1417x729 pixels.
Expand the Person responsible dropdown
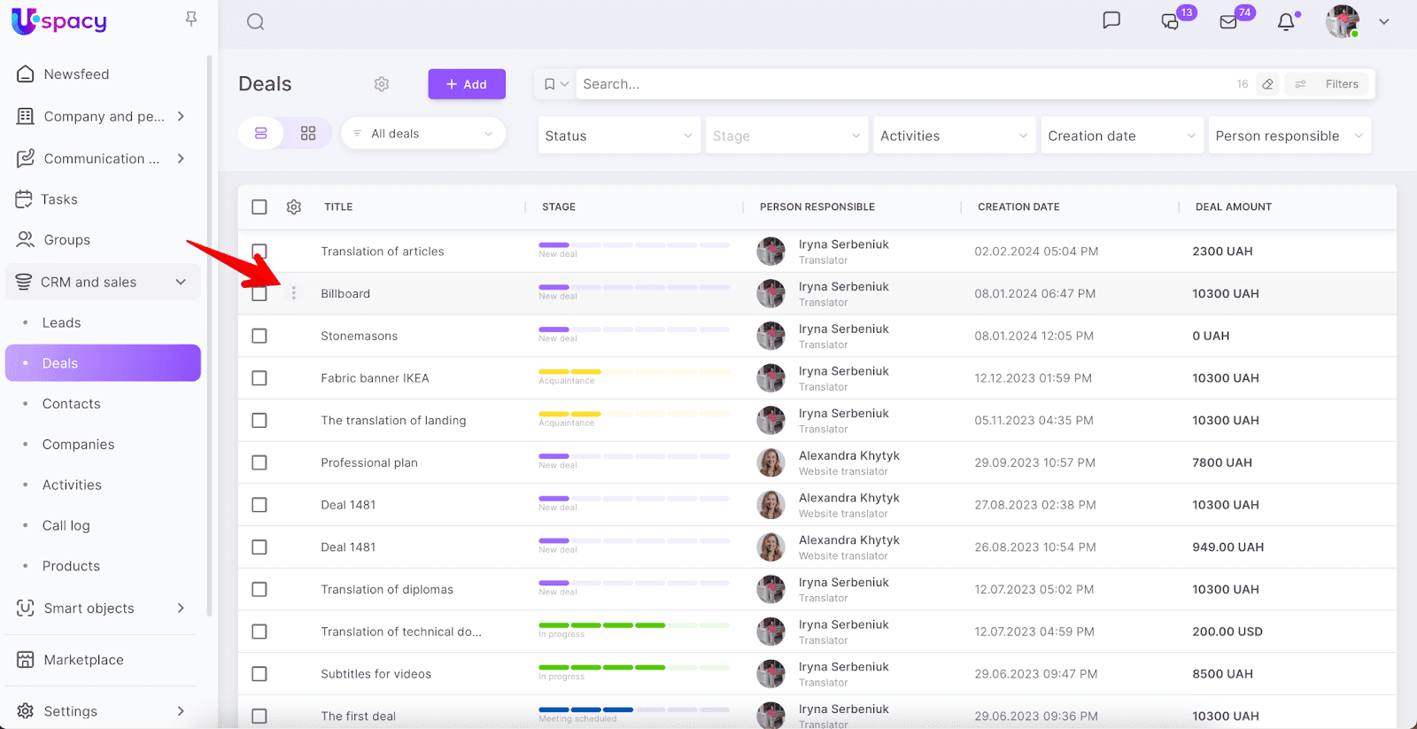click(1289, 136)
